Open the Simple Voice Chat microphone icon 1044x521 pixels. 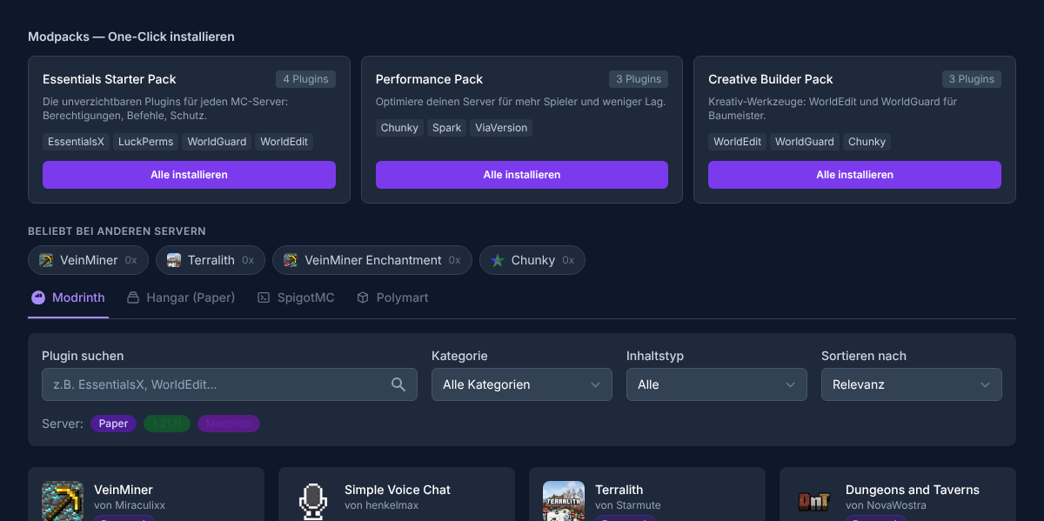point(313,501)
